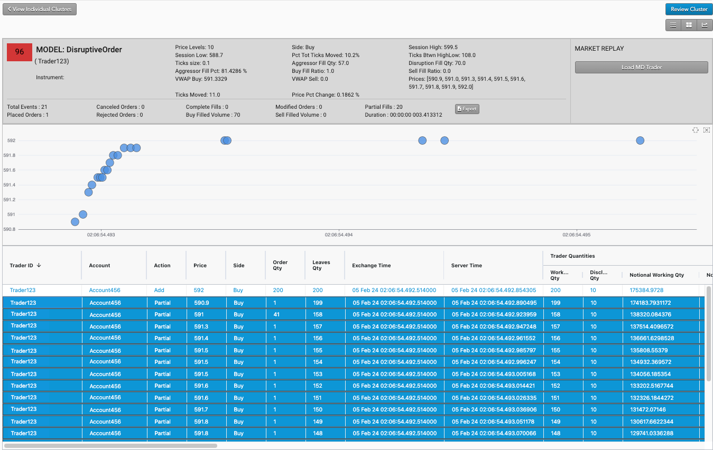Click server time ending 493.005168
The height and width of the screenshot is (450, 713).
(494, 374)
